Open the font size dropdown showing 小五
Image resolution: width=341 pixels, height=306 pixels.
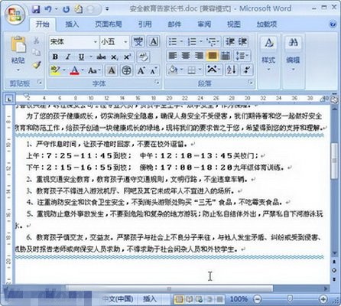click(x=114, y=41)
